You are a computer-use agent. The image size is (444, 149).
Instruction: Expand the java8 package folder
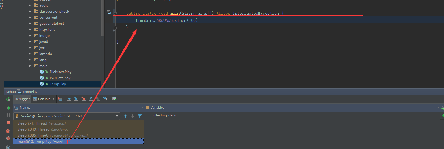tap(30, 42)
